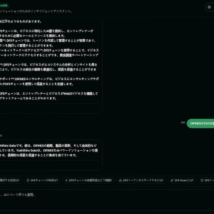
Task: Click the small timestamp above the Yoshihiro Sato reply
Action: coord(1,136)
